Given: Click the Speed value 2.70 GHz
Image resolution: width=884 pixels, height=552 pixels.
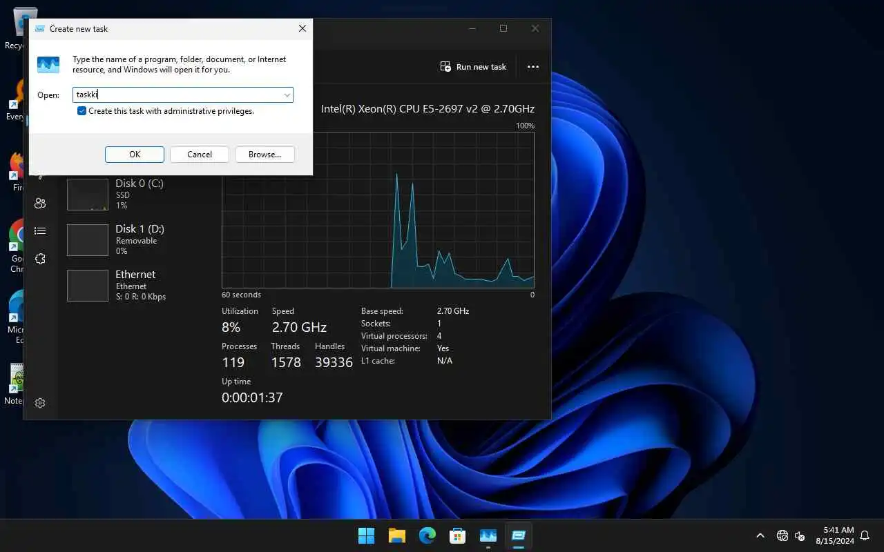Looking at the screenshot, I should [x=299, y=327].
